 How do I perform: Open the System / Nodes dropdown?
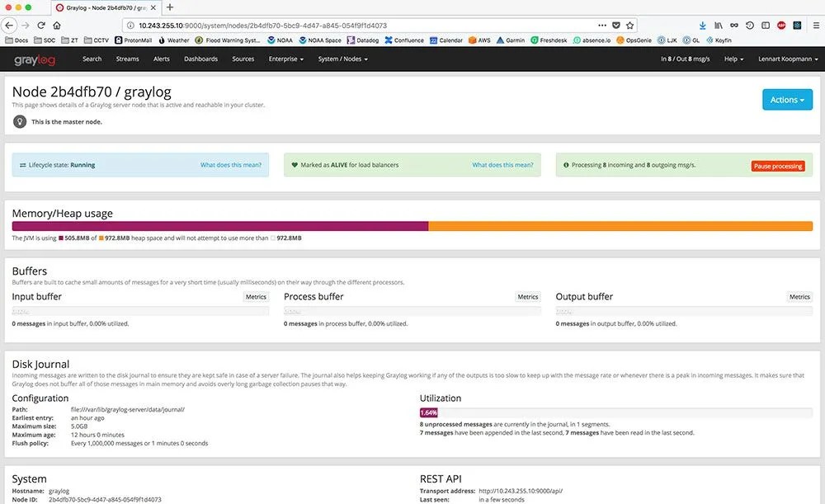(x=342, y=59)
